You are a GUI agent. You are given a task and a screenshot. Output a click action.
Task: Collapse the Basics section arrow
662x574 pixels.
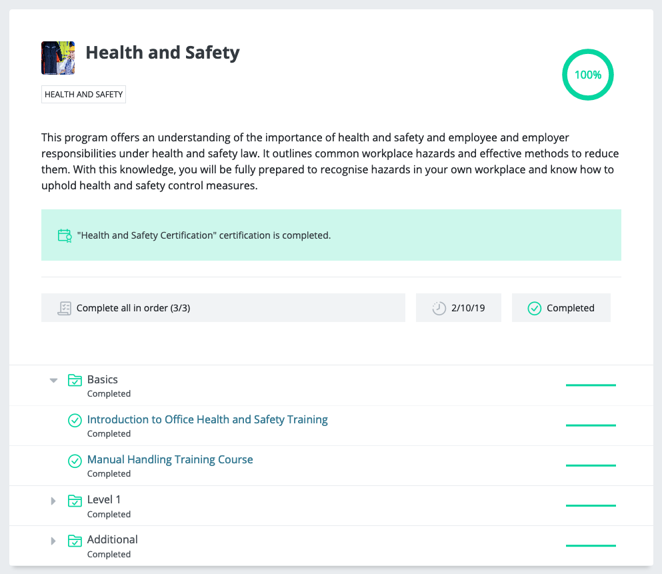(x=54, y=380)
